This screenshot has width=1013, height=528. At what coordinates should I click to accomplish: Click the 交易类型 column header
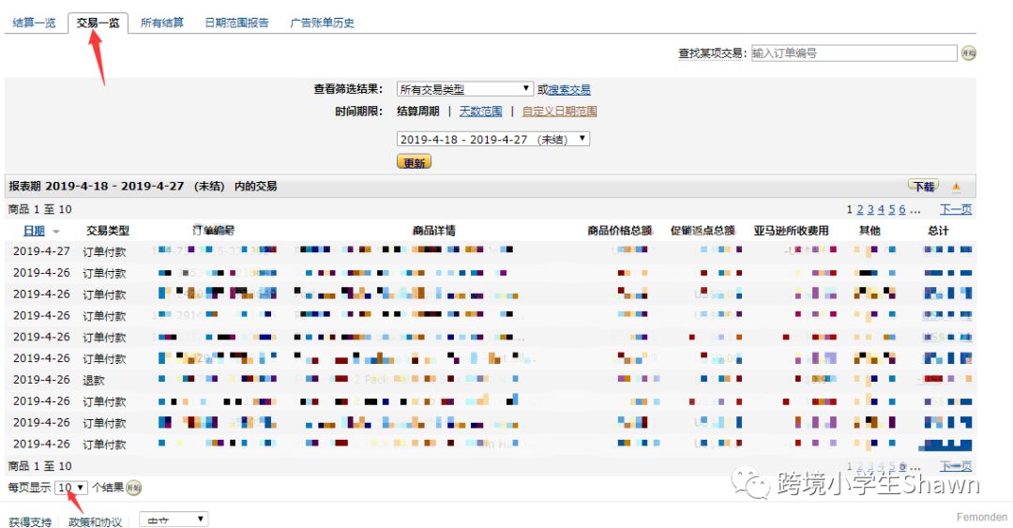tap(108, 231)
